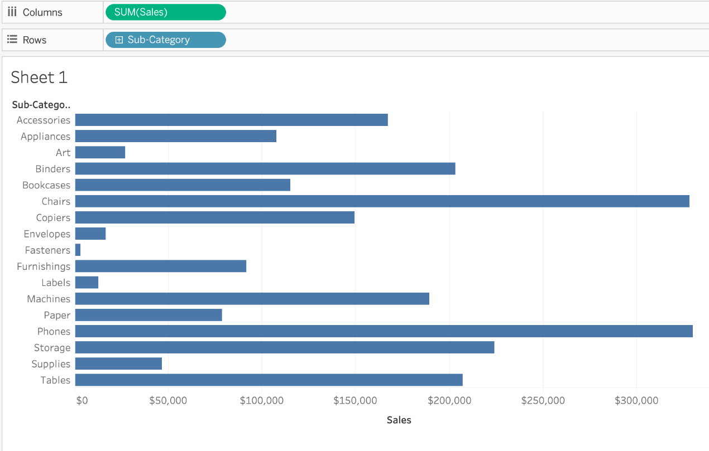Click the $300,000 axis tick label
The width and height of the screenshot is (709, 451).
click(x=636, y=401)
